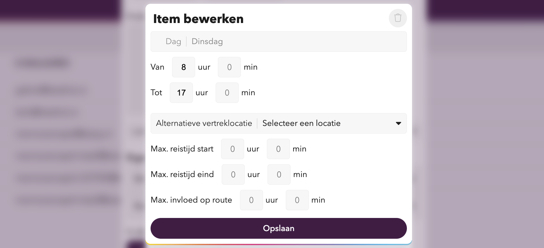Click the Max. reistijd start label
Screen dimensions: 544x248
(x=182, y=149)
